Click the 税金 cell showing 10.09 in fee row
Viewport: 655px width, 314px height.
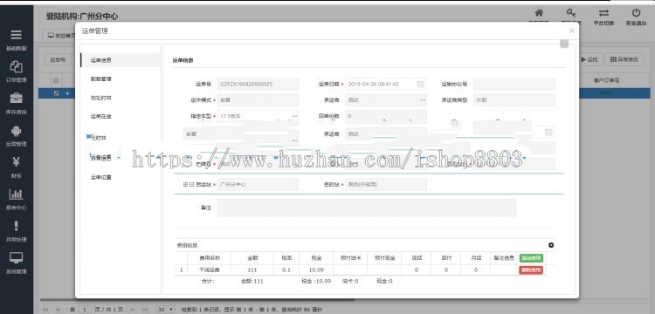tap(316, 270)
